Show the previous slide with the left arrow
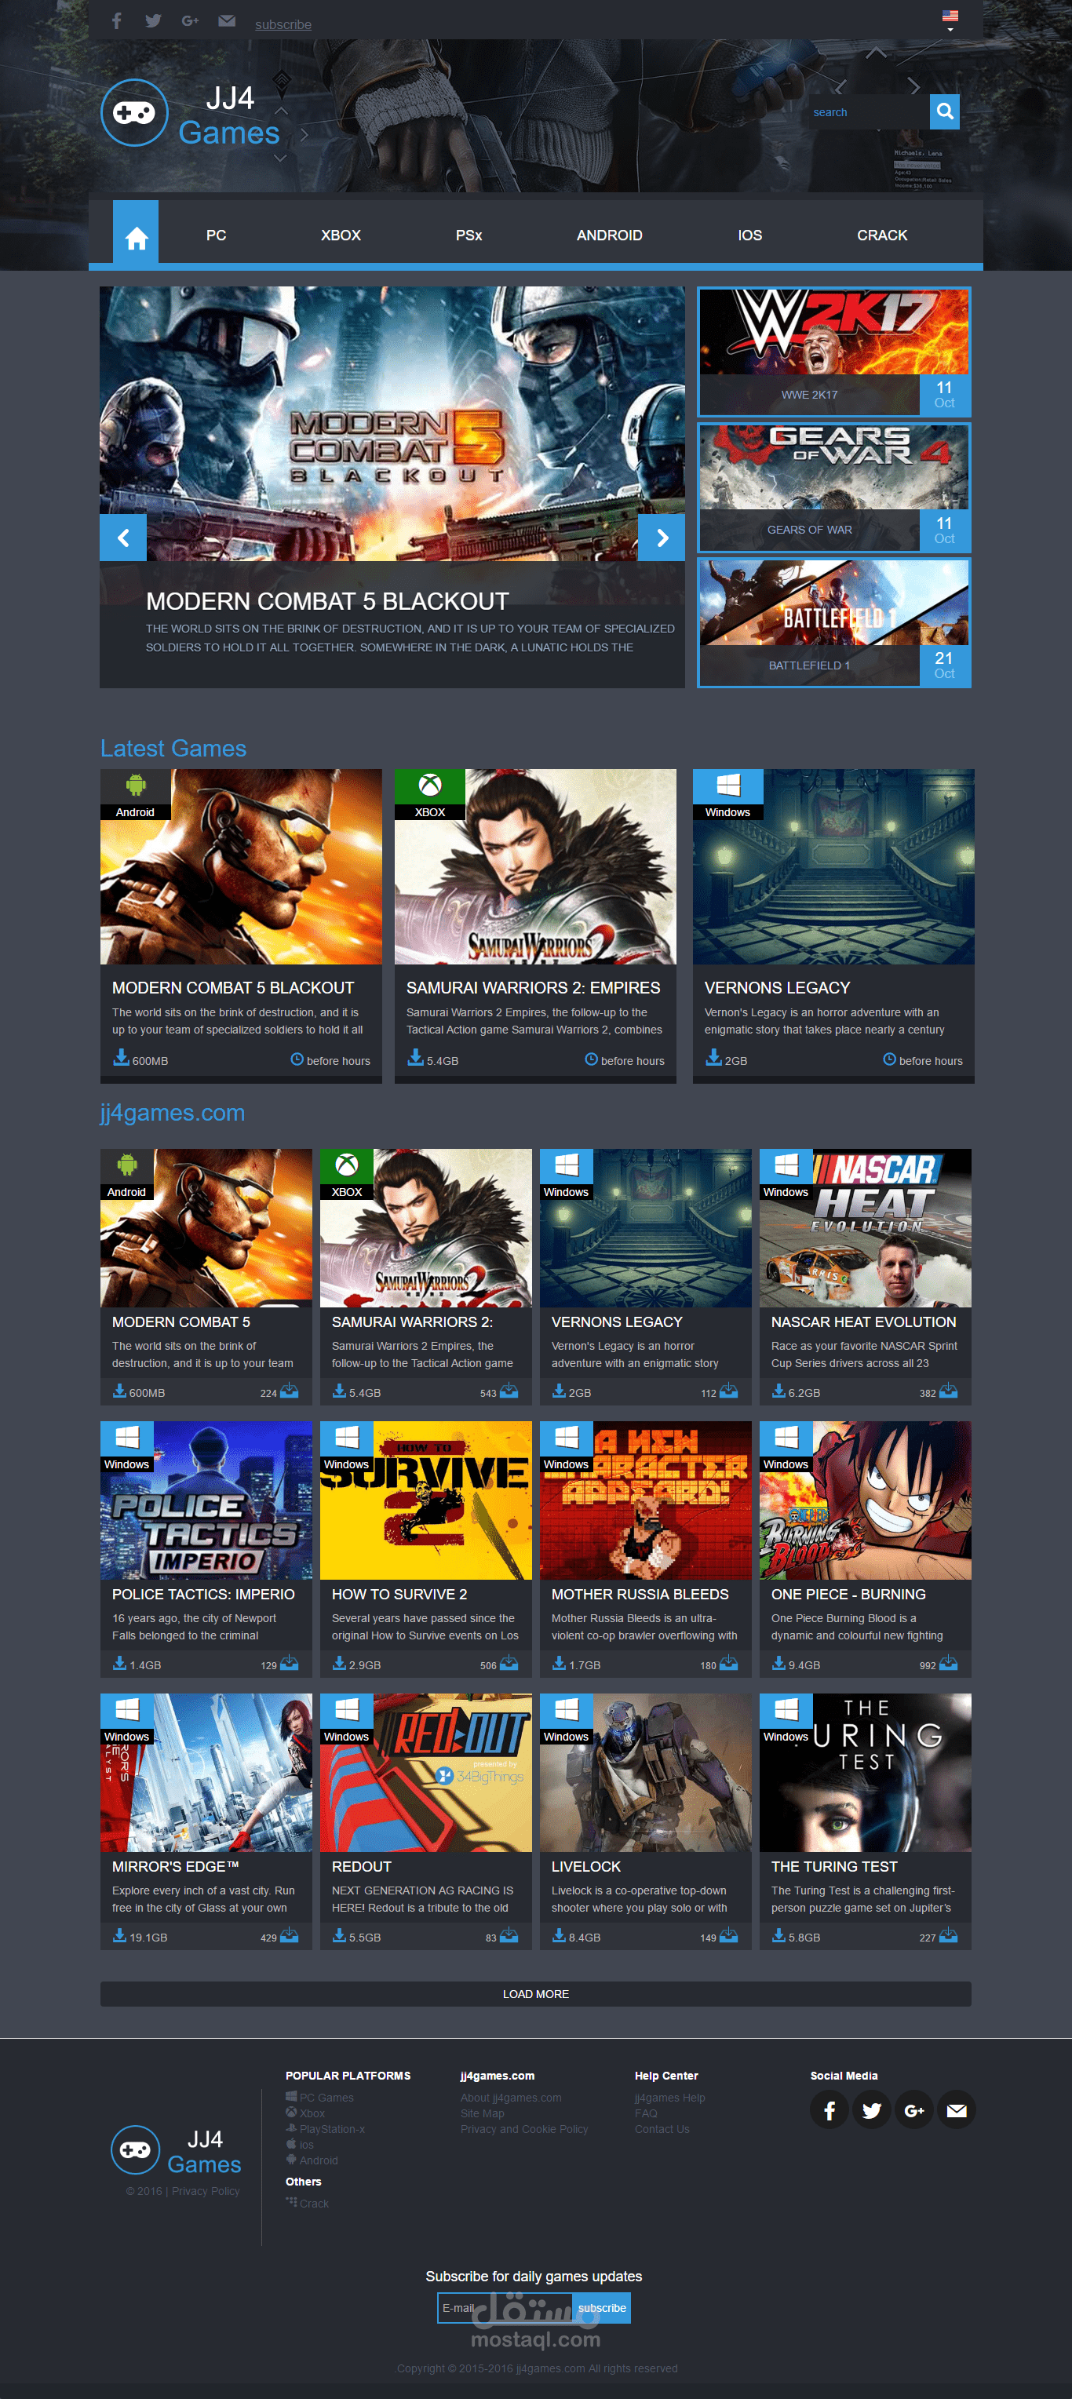 [123, 538]
